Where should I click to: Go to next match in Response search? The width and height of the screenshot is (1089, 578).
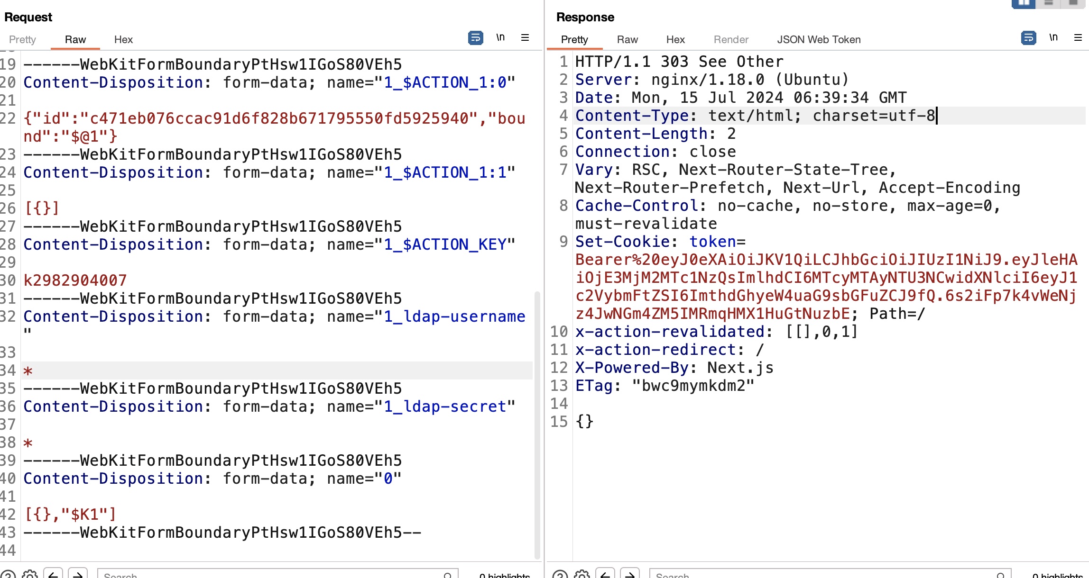(x=630, y=575)
